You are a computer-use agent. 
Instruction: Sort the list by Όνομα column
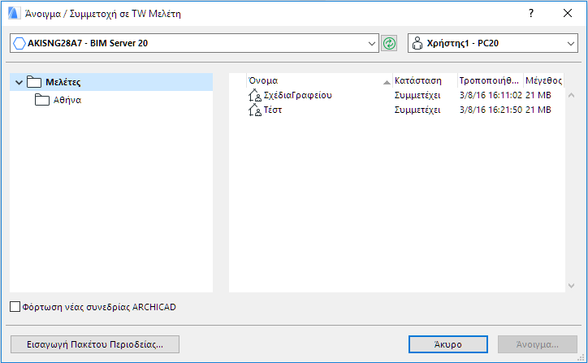[319, 80]
